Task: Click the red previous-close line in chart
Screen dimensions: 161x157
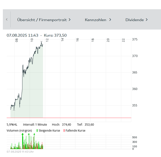Action: (69, 118)
